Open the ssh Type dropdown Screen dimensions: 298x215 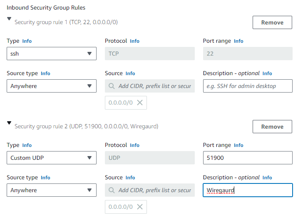point(52,54)
